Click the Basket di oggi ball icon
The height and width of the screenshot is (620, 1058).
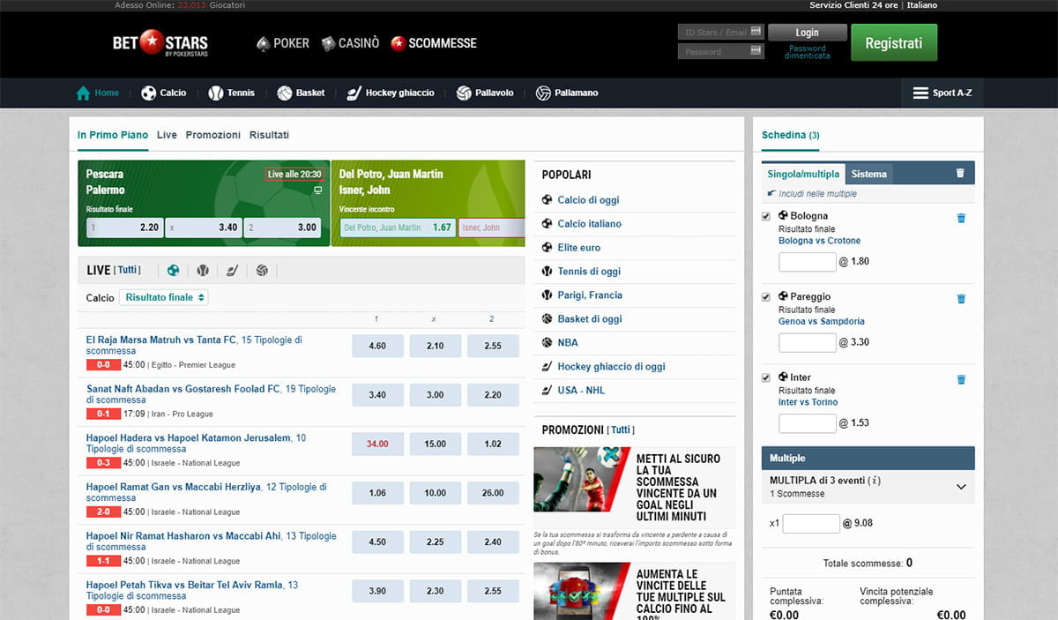(x=547, y=319)
